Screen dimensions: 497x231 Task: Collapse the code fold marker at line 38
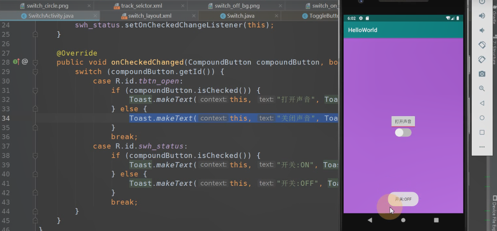tap(35, 155)
